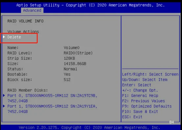
Task: Click the Volume Actions label
Action: click(x=23, y=31)
